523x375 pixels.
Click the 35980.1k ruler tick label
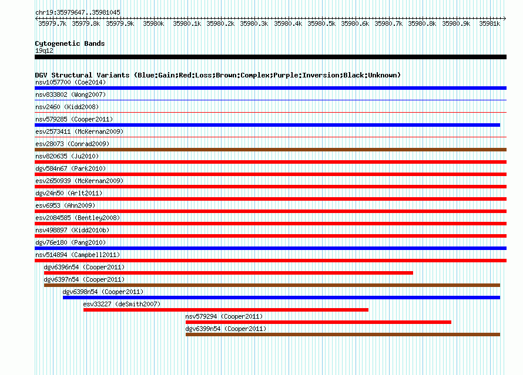(x=187, y=23)
